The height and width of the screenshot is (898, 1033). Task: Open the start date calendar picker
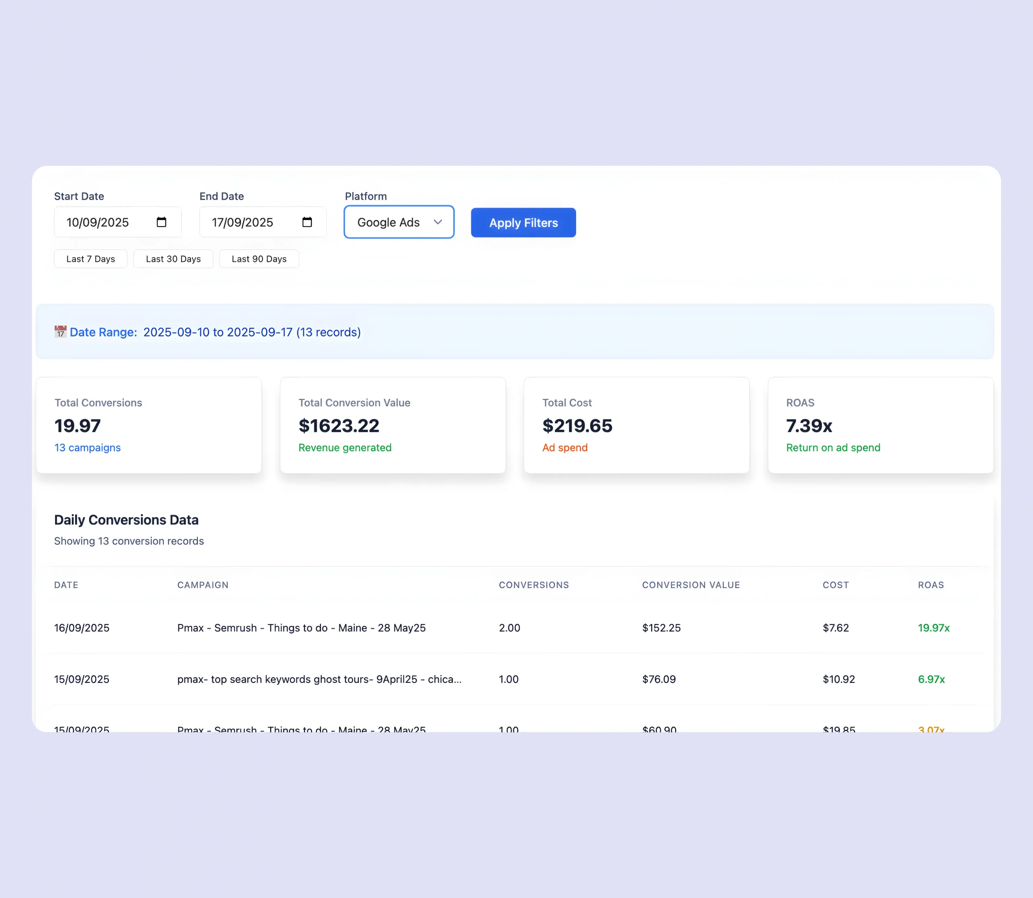tap(161, 222)
